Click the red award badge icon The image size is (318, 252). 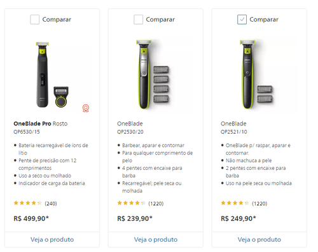coord(86,108)
